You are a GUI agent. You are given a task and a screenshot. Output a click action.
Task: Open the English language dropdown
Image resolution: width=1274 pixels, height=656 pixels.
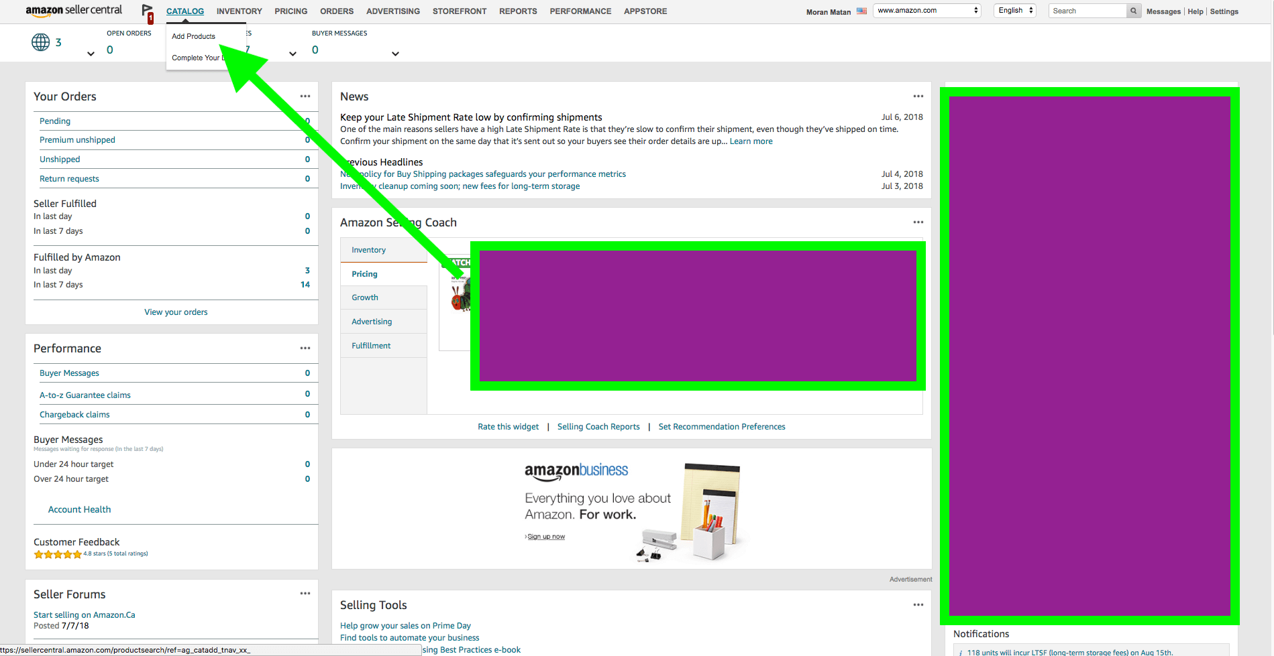[x=1015, y=11]
